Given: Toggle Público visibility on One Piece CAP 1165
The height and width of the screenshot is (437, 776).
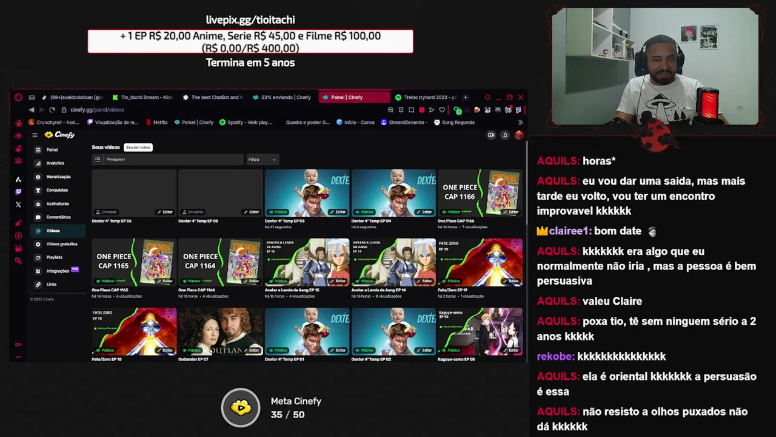Looking at the screenshot, I should click(x=105, y=281).
